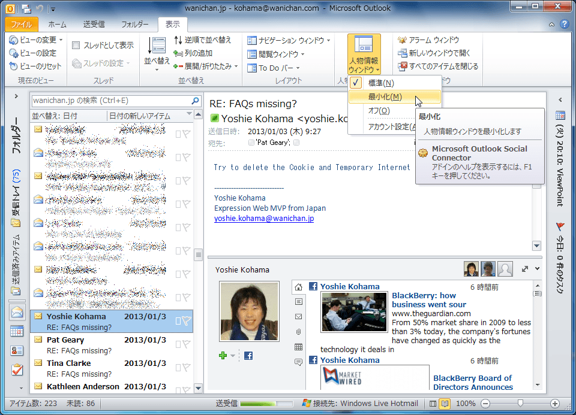Show status updates icon in People Pane

(299, 362)
